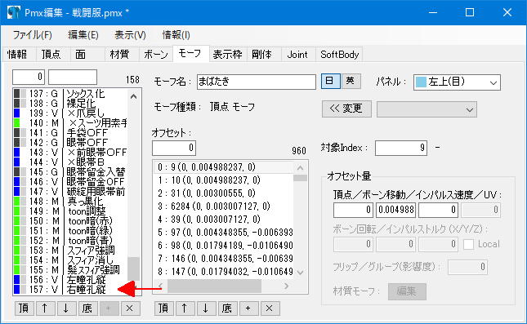Click the blue panel color swatch

point(421,82)
